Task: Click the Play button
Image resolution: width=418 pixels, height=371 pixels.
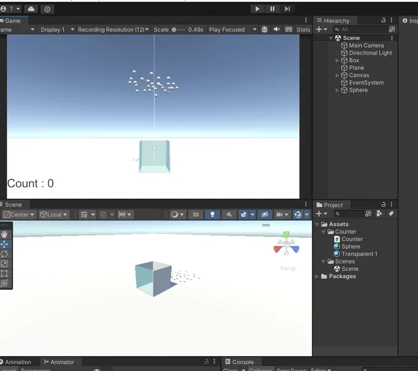Action: click(257, 9)
